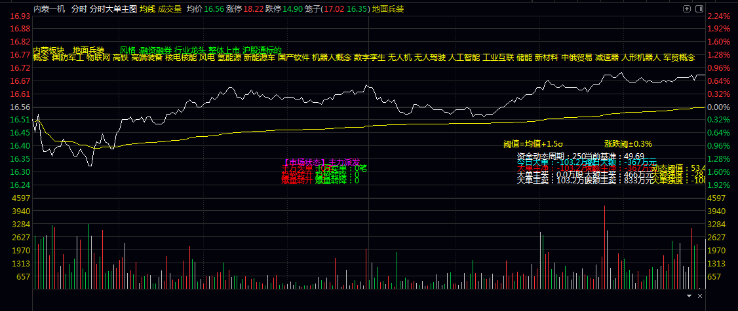
Task: Open the 核电核能 concept tag
Action: pos(181,58)
